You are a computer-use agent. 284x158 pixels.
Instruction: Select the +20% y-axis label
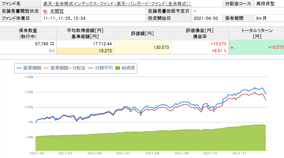29,92
